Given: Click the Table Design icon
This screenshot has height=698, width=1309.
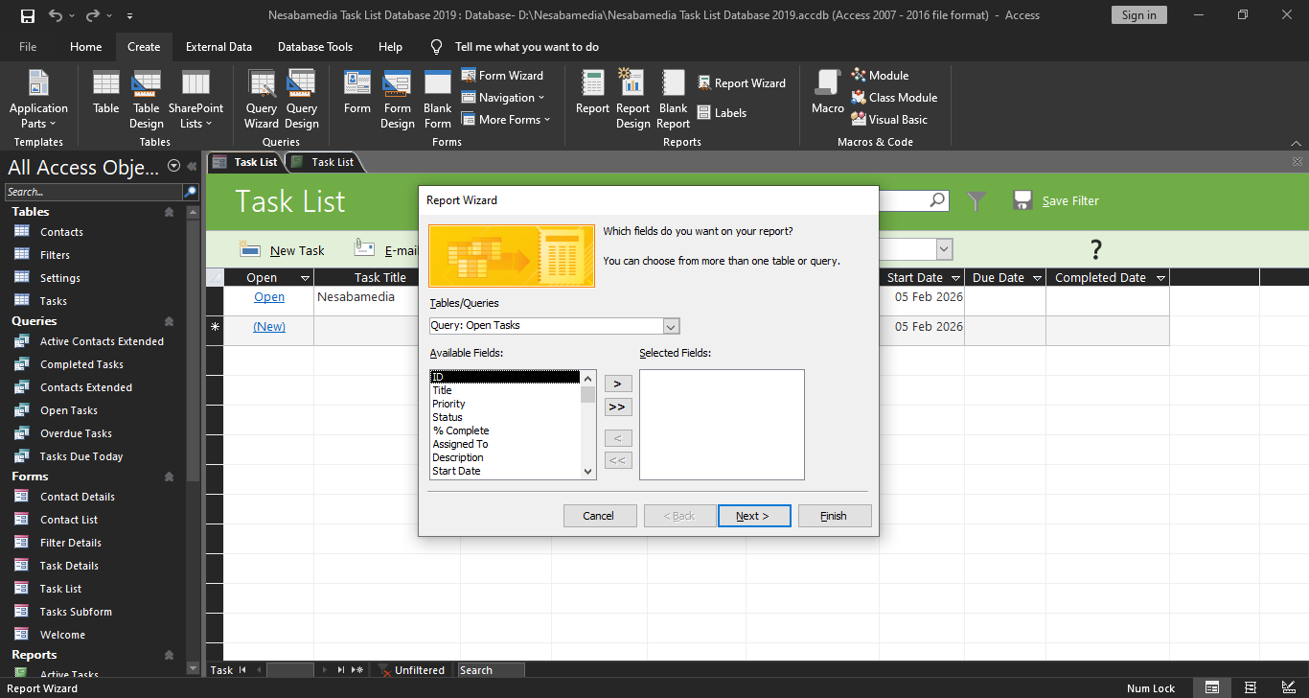Looking at the screenshot, I should (146, 99).
